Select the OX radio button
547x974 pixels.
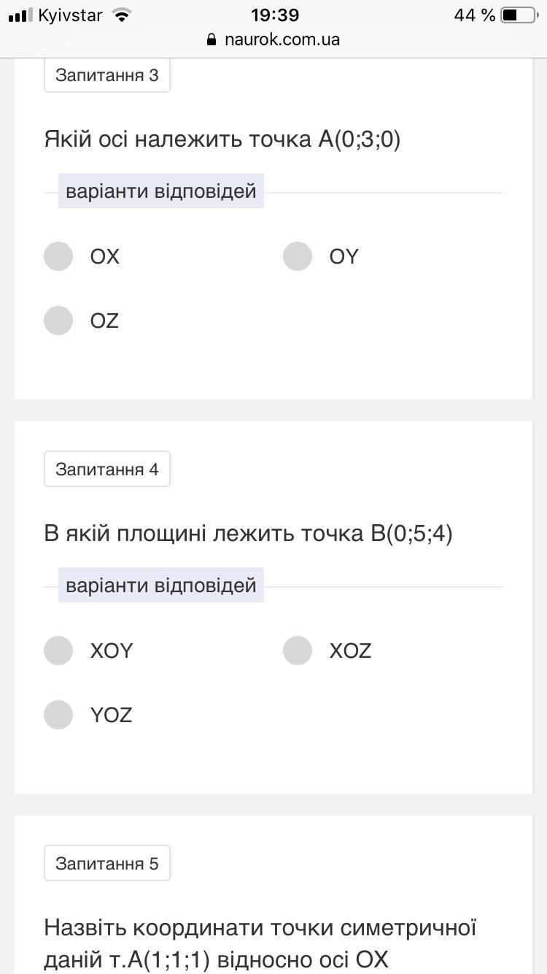pyautogui.click(x=58, y=256)
